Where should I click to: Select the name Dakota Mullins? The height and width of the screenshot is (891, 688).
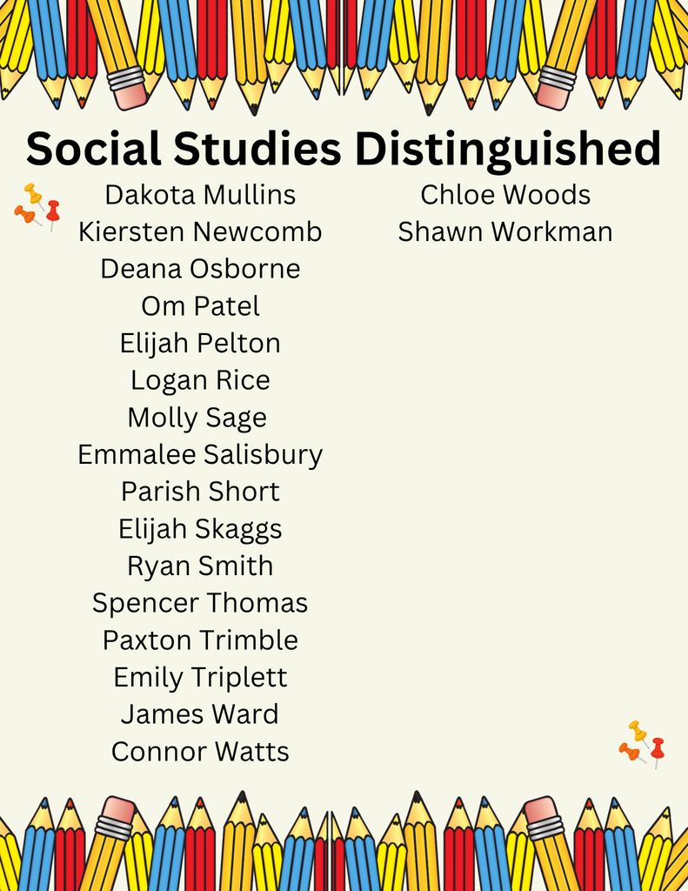(200, 195)
